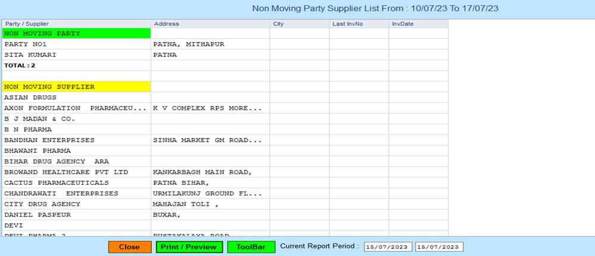Select the yellow NON MOVING SUPPLIER heading

76,87
